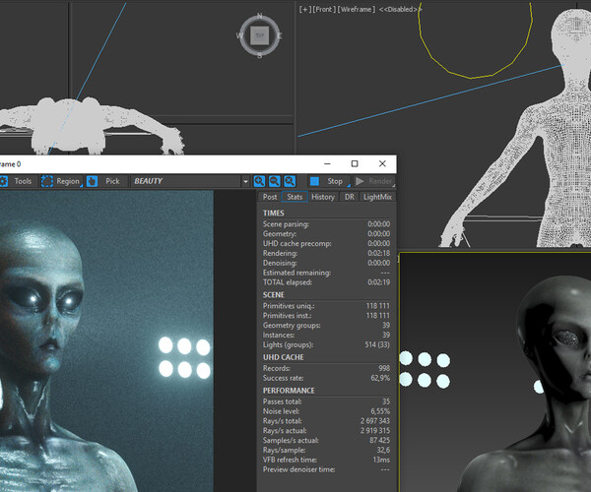
Task: Maximize the frame buffer window
Action: point(355,163)
